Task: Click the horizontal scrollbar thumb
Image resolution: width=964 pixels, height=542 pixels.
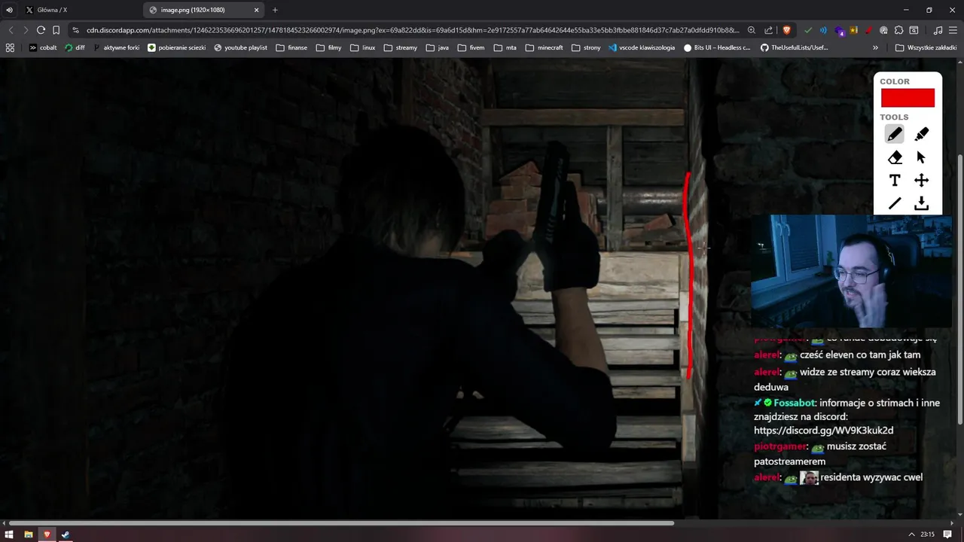Action: (x=341, y=522)
